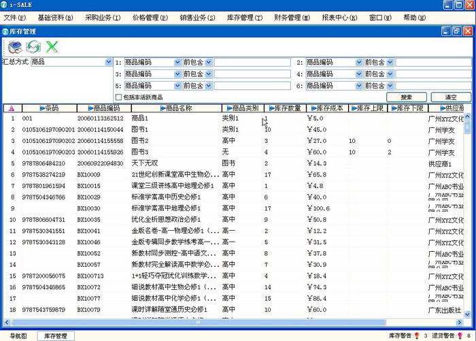Open filter 6 商品编码 field dropdown

coord(359,86)
